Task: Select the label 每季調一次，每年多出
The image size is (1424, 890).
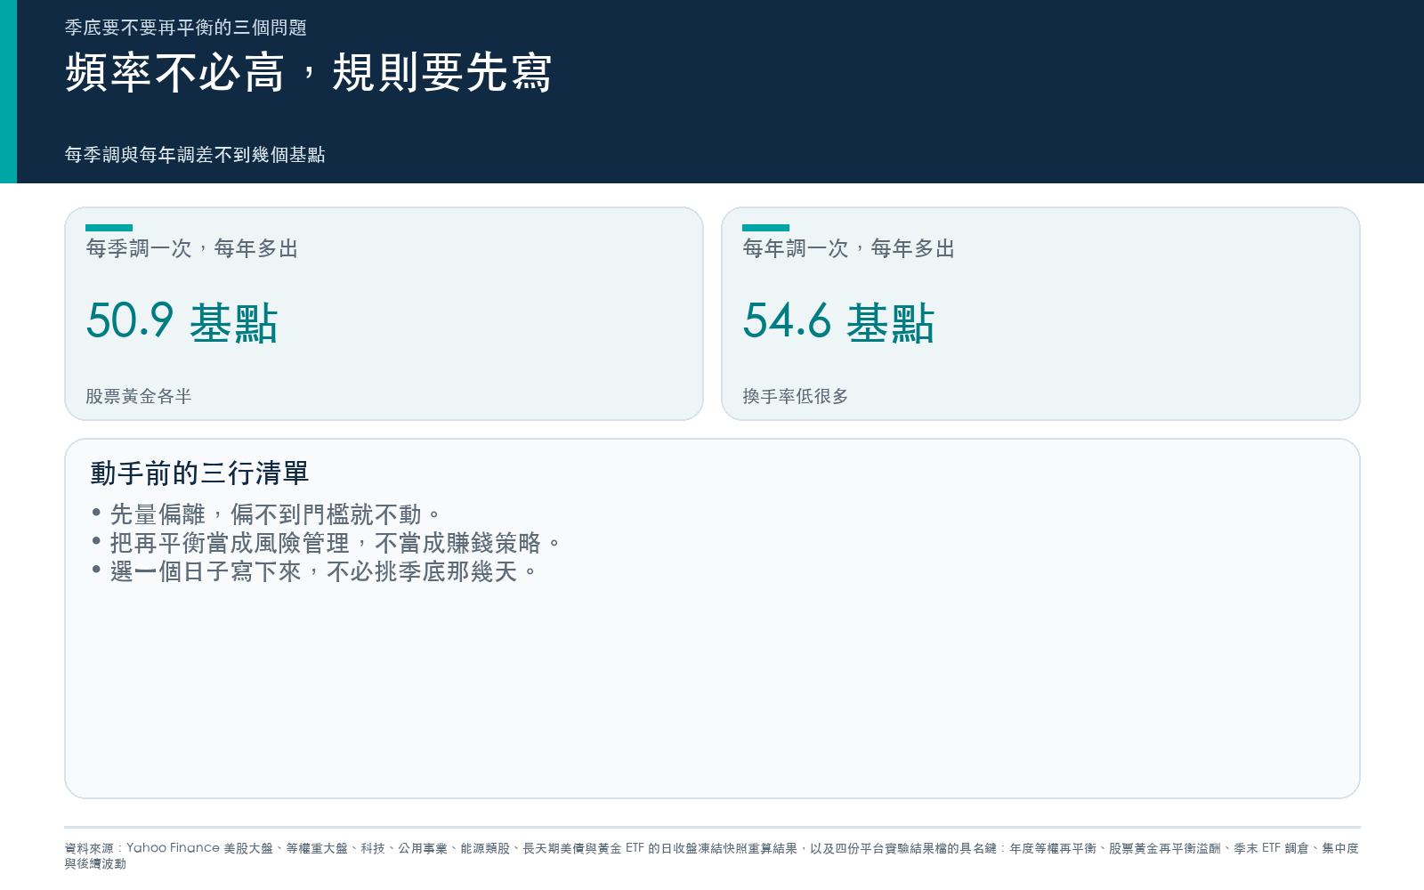Action: point(192,248)
